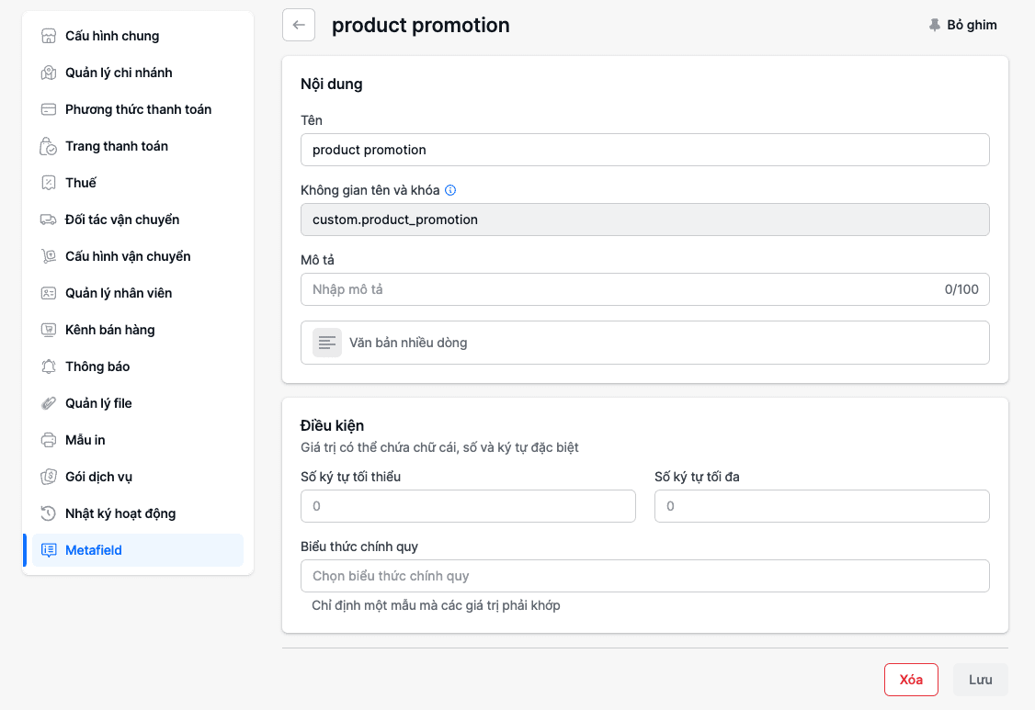Open Cấu hình chung settings

coord(111,36)
